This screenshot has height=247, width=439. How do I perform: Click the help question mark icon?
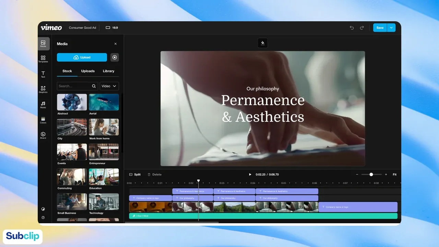(x=43, y=217)
